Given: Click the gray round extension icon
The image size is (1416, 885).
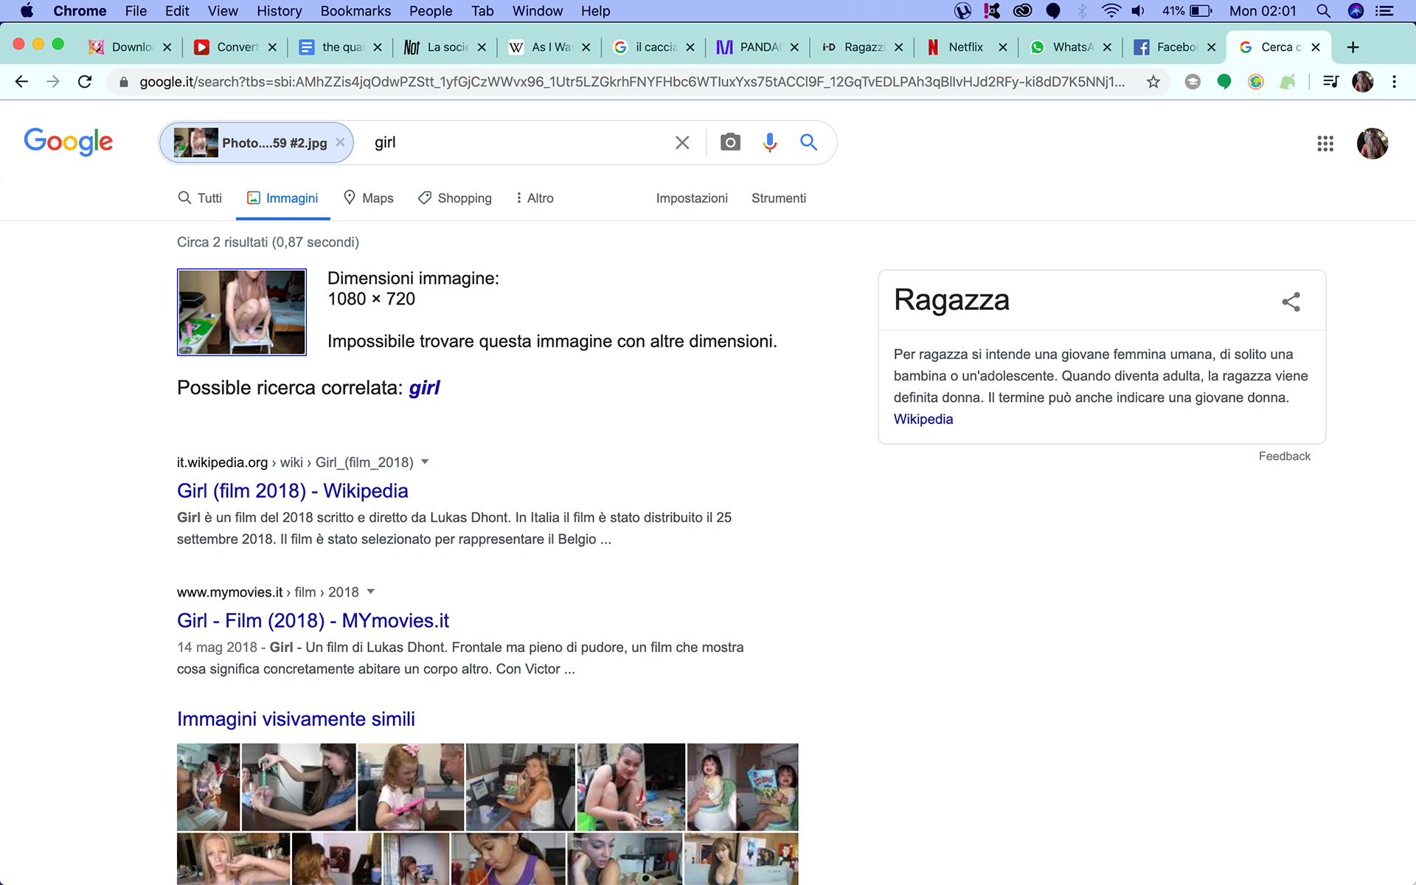Looking at the screenshot, I should (1193, 82).
